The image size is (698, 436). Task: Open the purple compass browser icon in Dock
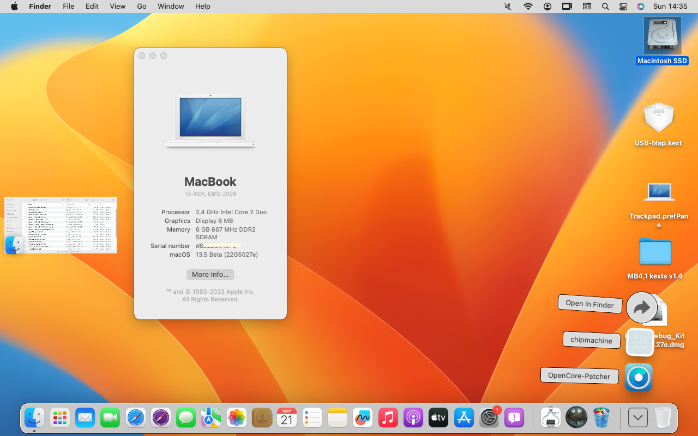coord(161,418)
